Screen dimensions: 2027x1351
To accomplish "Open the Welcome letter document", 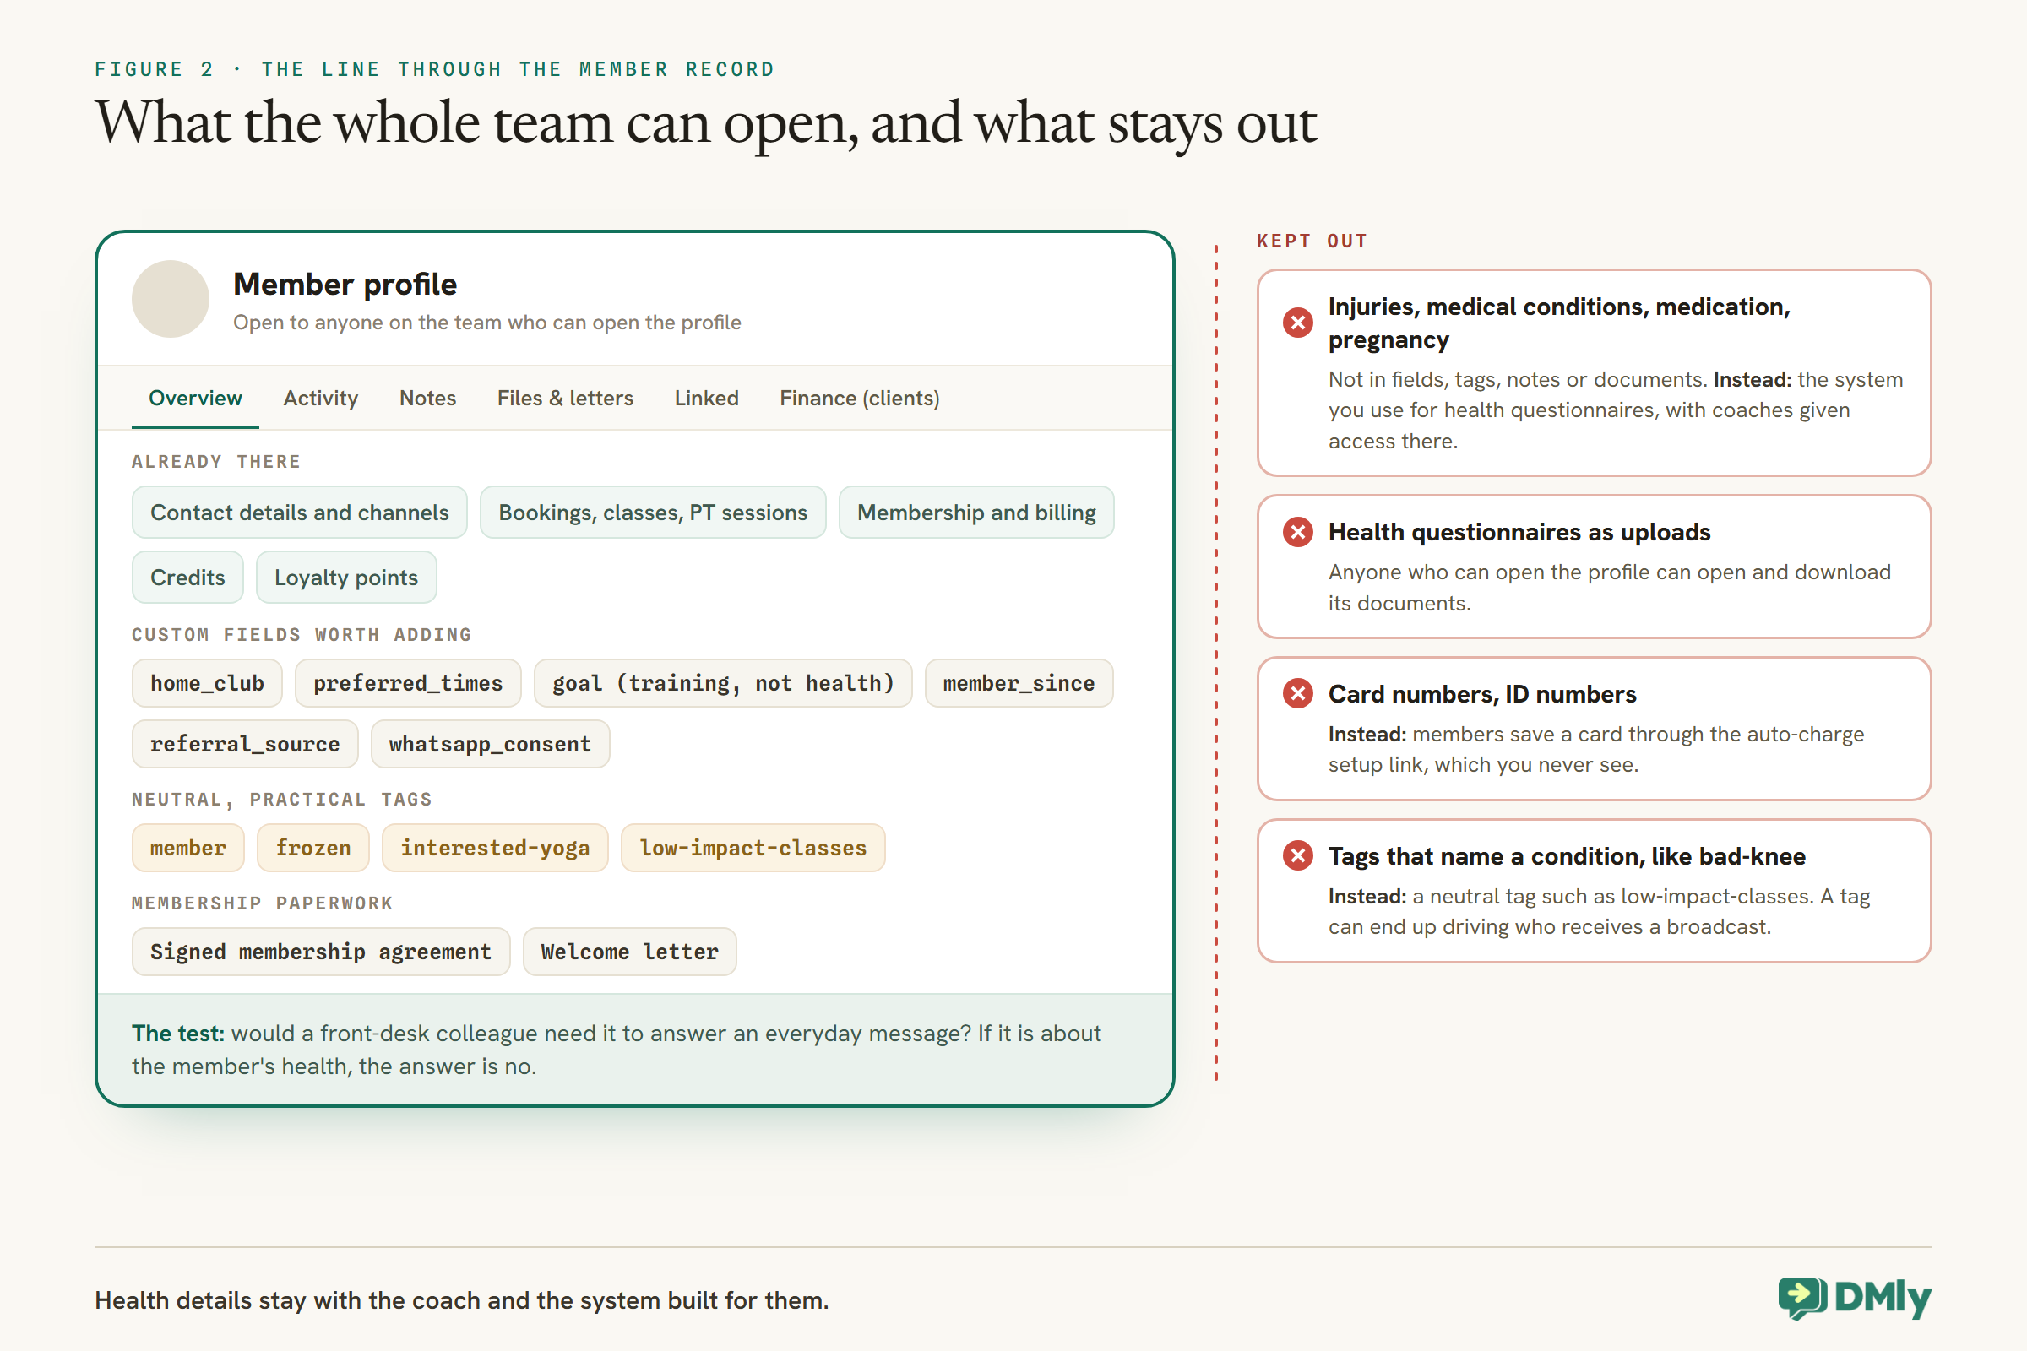I will 630,952.
